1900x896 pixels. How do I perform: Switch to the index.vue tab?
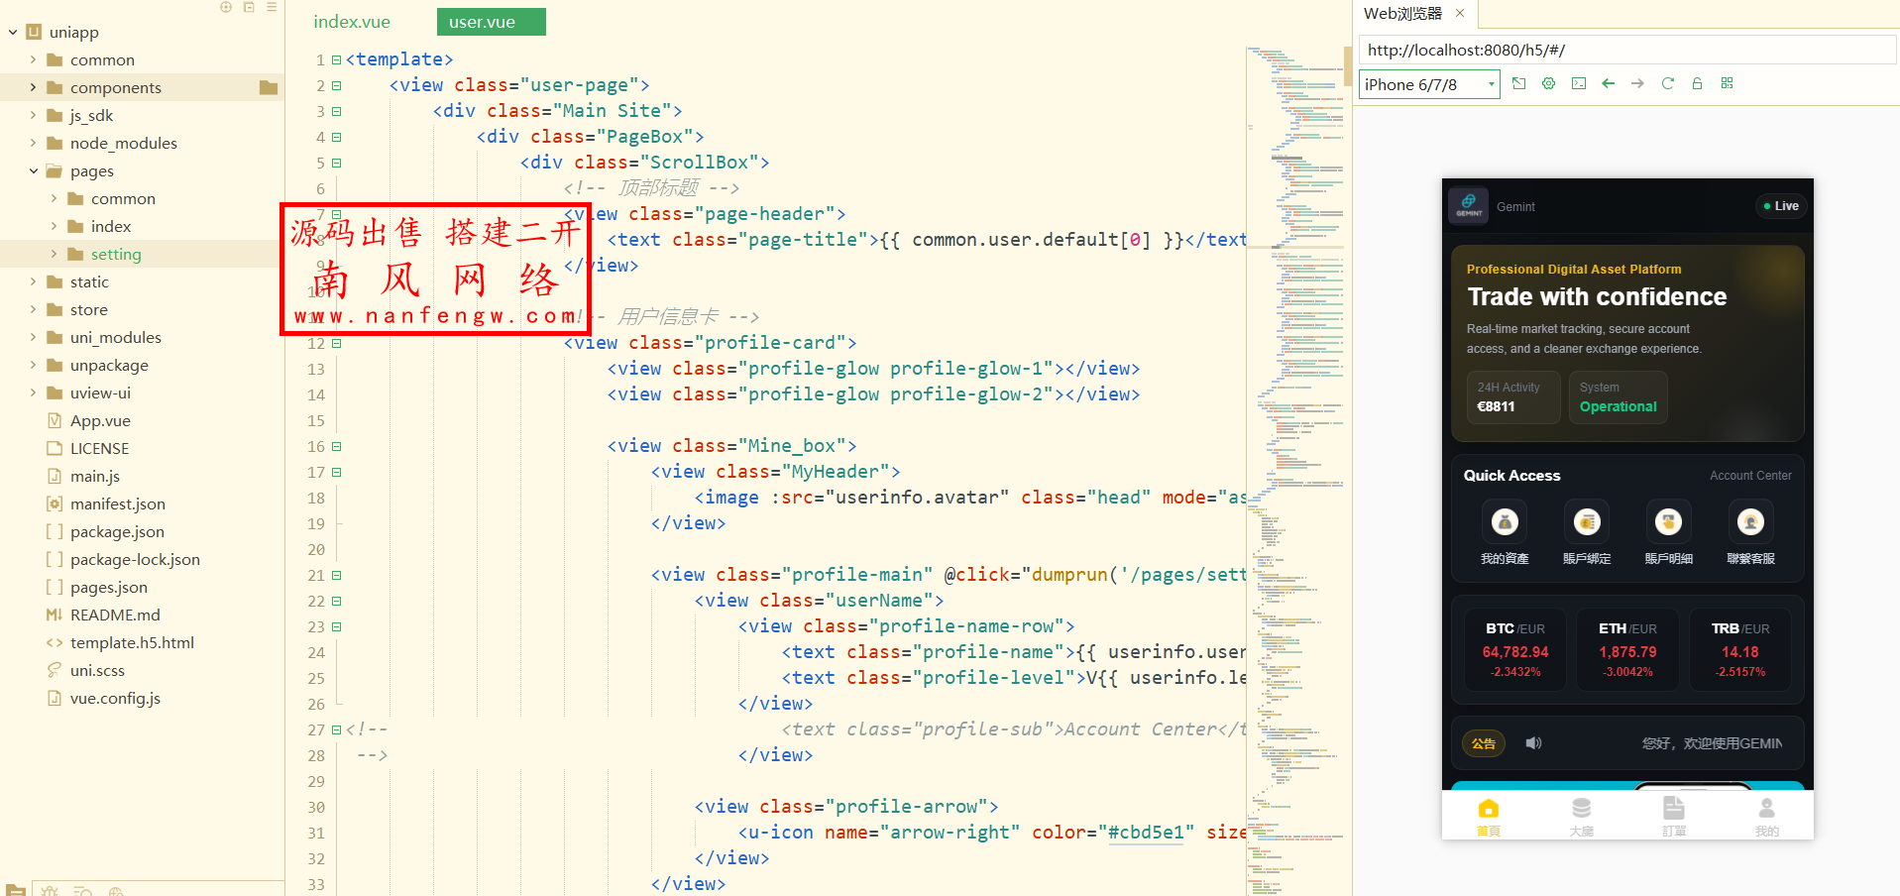click(351, 21)
